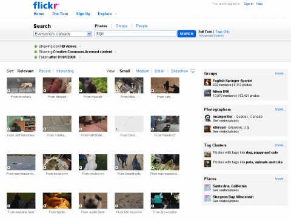Open photographer kthread's profile in sidebar

coord(219,128)
